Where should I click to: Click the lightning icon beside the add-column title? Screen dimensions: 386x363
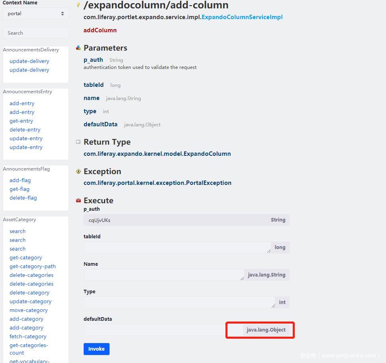pos(78,5)
